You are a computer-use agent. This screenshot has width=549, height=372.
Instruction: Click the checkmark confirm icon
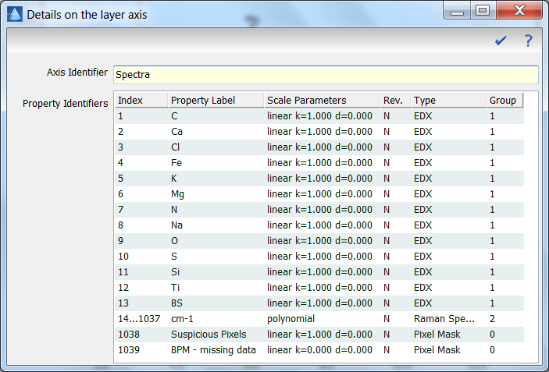tap(501, 41)
